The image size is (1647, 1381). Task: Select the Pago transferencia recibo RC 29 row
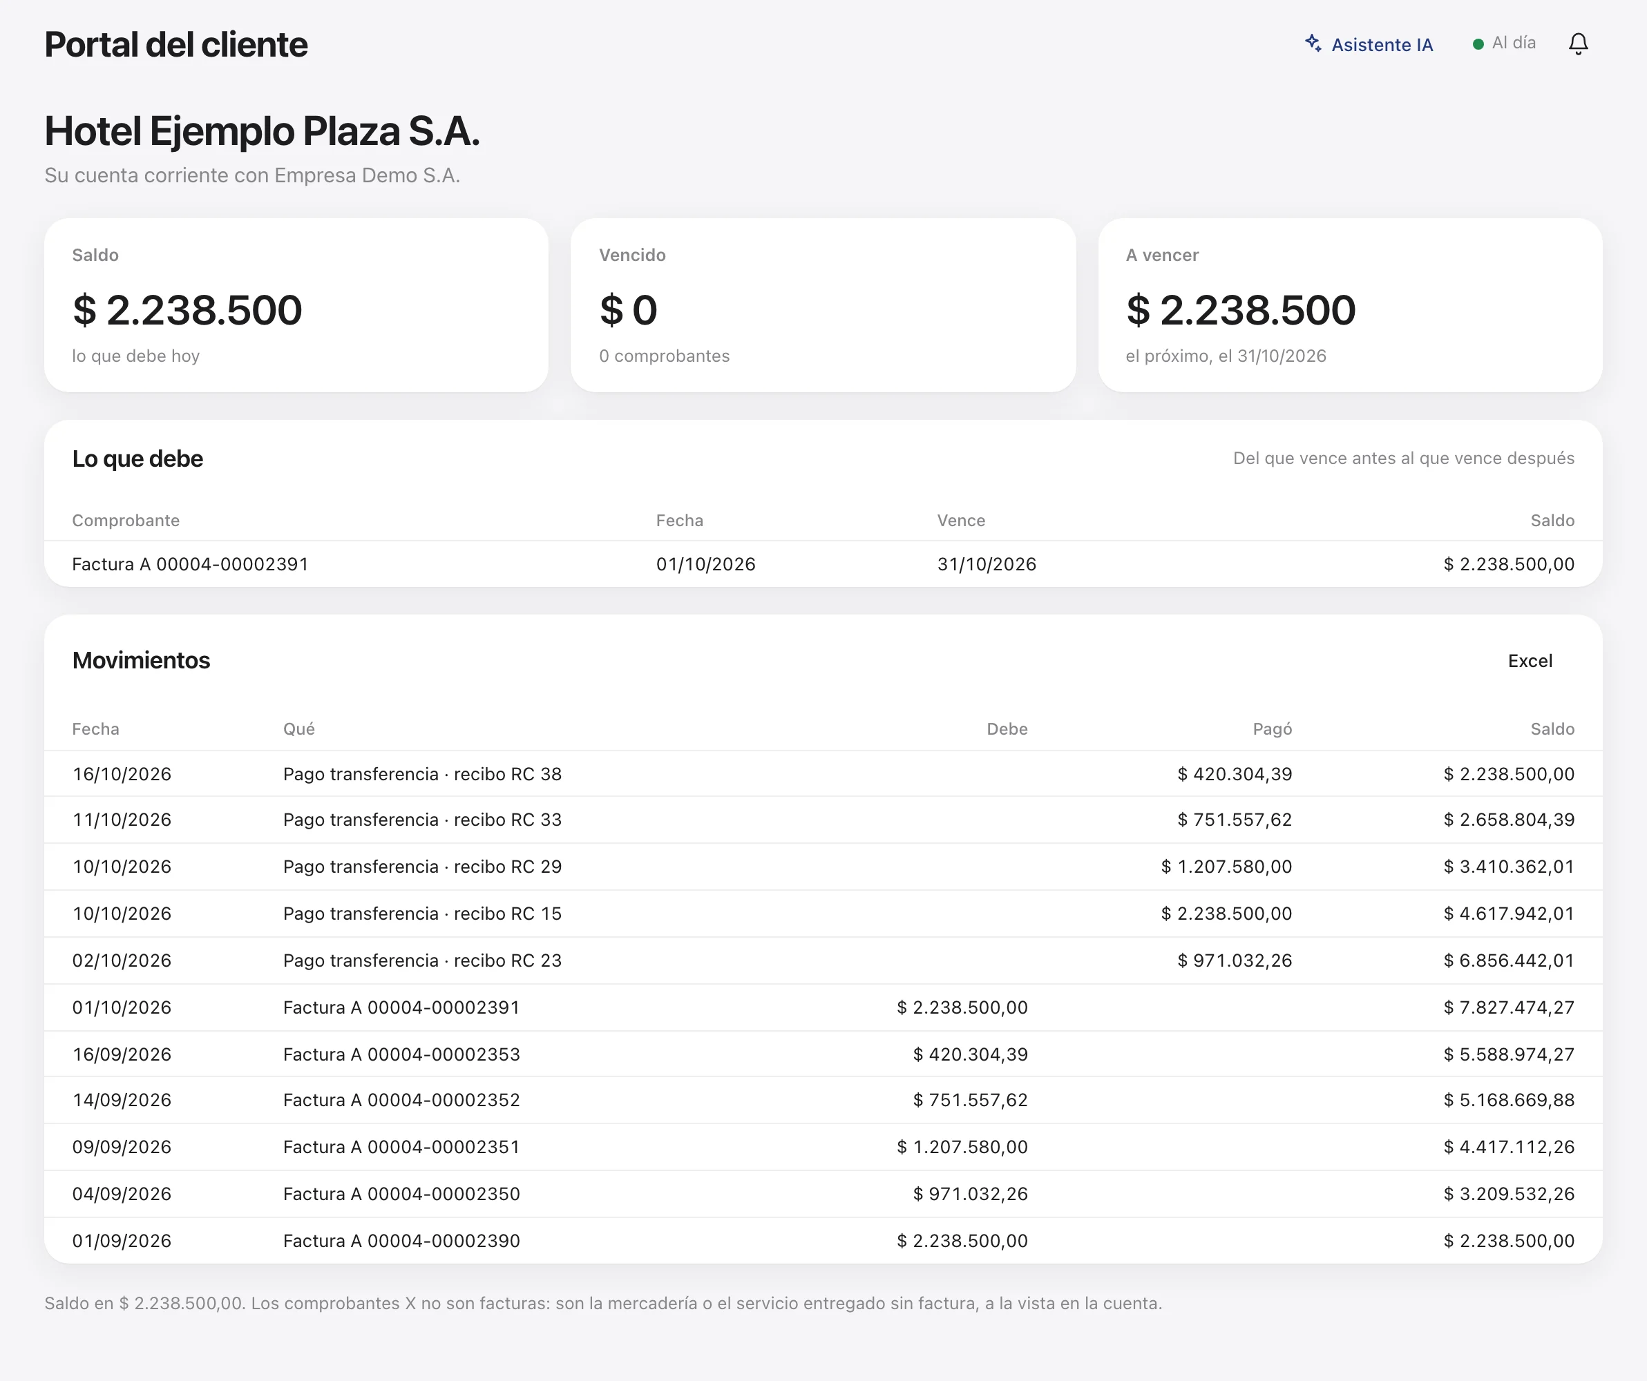(x=823, y=867)
